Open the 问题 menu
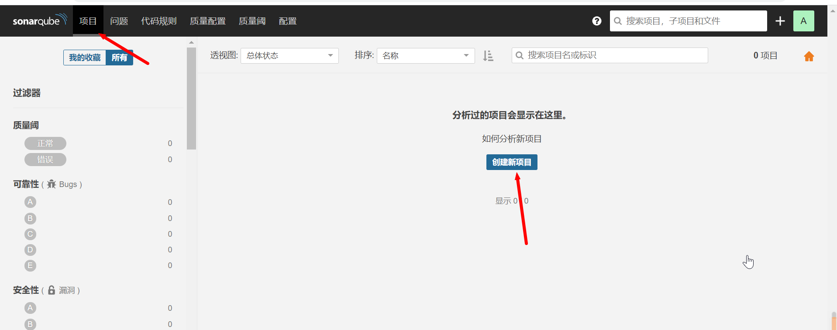The width and height of the screenshot is (837, 330). point(119,21)
